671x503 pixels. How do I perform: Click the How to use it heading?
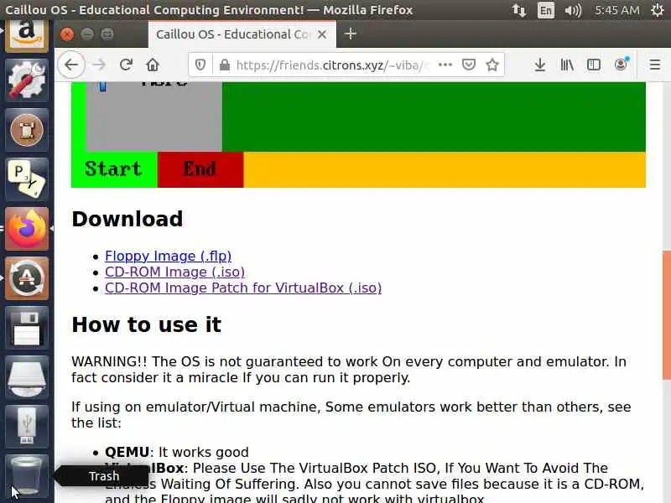tap(146, 324)
